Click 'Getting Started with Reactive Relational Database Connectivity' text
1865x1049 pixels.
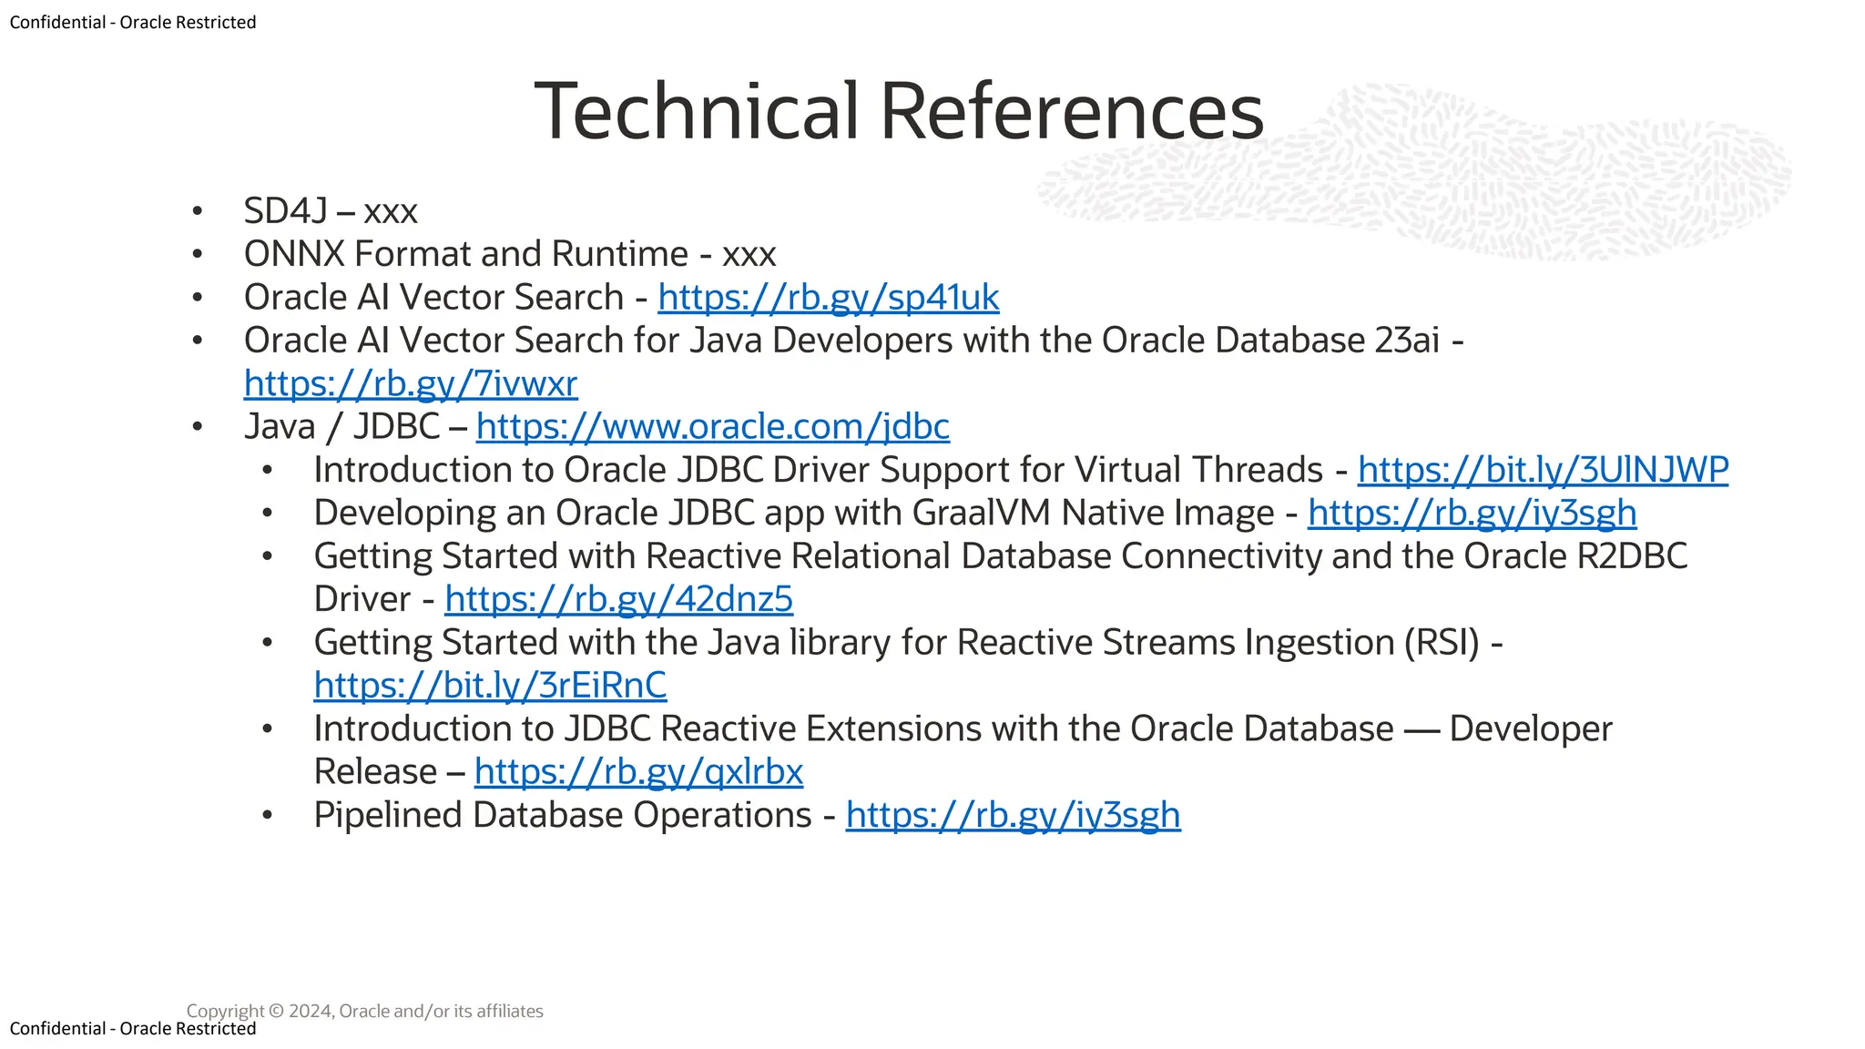[818, 556]
